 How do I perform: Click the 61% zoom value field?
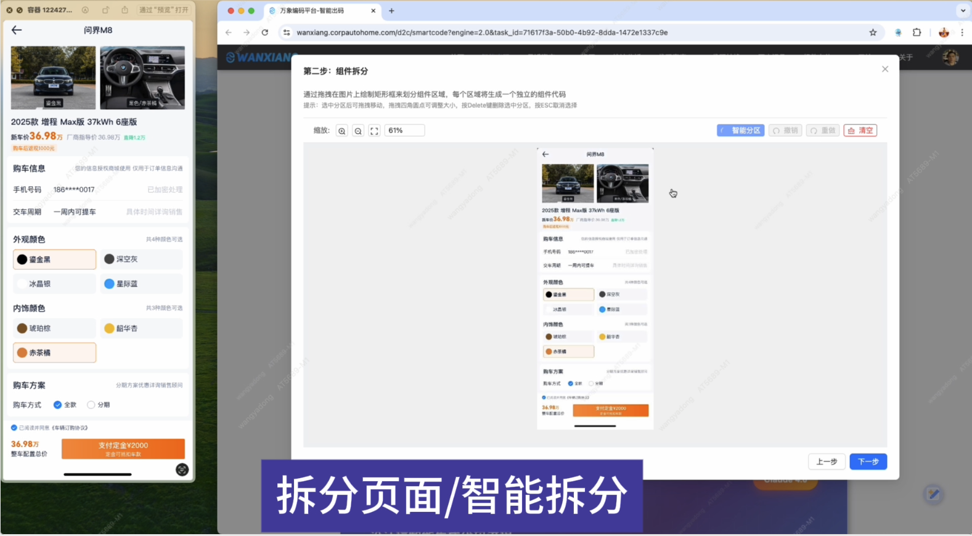(x=405, y=131)
